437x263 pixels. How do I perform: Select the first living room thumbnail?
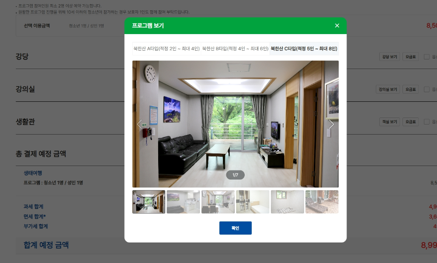149,202
